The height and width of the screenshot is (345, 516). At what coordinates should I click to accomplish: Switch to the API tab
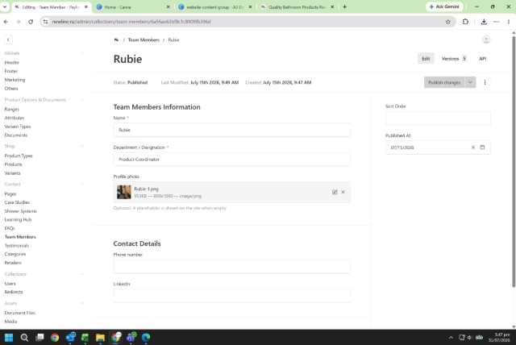[x=482, y=59]
